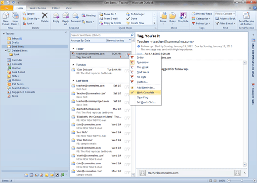The height and width of the screenshot is (183, 257).
Task: Toggle category box on Rich Text message
Action: (x=126, y=87)
